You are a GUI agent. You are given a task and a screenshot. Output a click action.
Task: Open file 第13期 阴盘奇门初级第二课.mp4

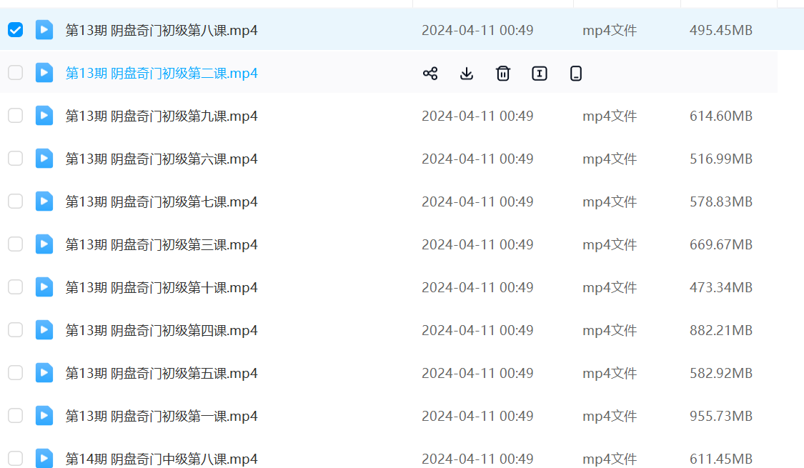pyautogui.click(x=162, y=74)
